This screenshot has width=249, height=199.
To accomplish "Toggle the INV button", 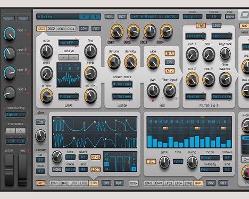I will pos(170,62).
